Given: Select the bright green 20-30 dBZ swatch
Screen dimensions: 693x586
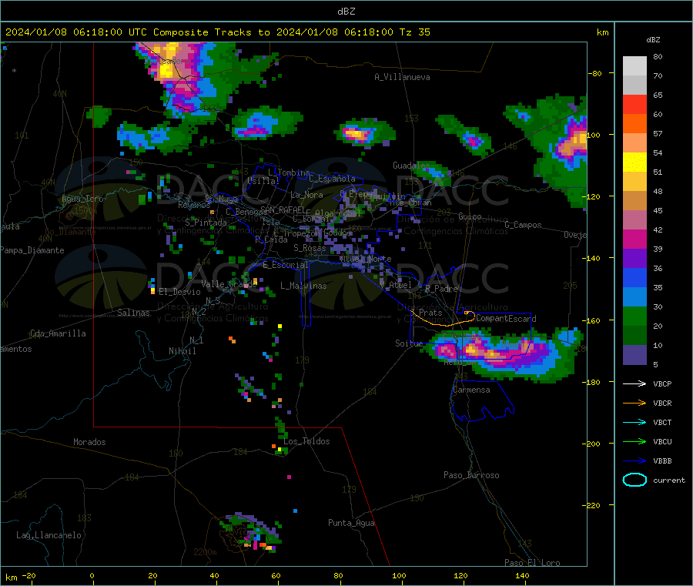Looking at the screenshot, I should [x=634, y=316].
